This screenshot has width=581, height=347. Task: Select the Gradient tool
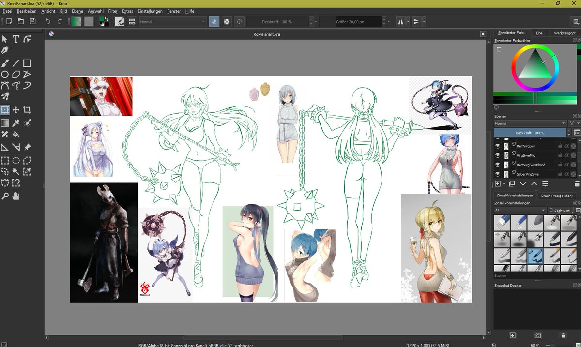click(5, 123)
